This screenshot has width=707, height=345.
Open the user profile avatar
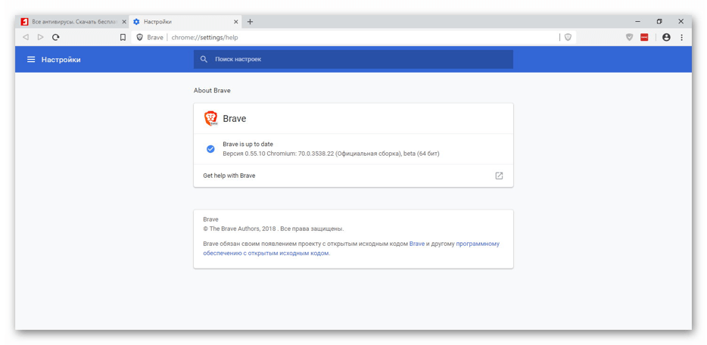point(666,37)
